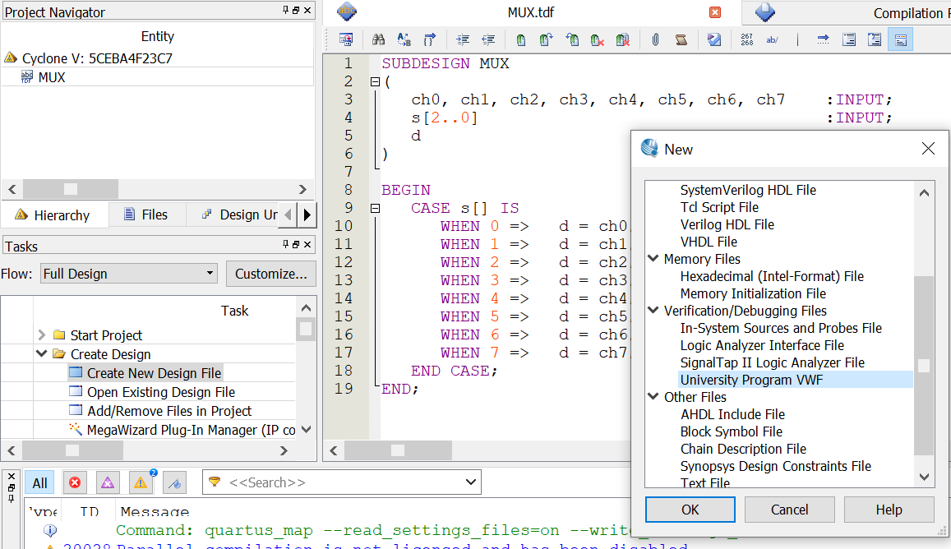Show All messages filter button
Screen dimensions: 951x549
pyautogui.click(x=40, y=483)
